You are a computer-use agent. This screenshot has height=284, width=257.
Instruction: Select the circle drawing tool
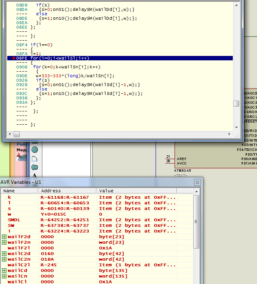tap(35, 150)
